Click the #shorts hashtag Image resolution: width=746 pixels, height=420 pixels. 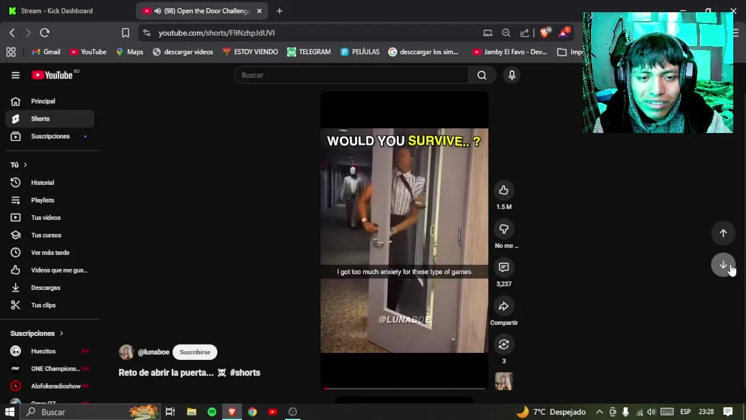pyautogui.click(x=245, y=373)
